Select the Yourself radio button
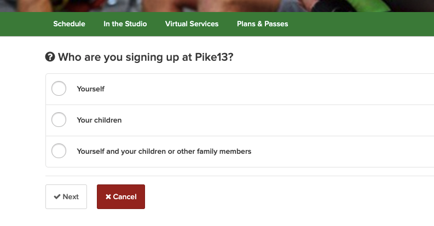This screenshot has width=434, height=226. (59, 89)
